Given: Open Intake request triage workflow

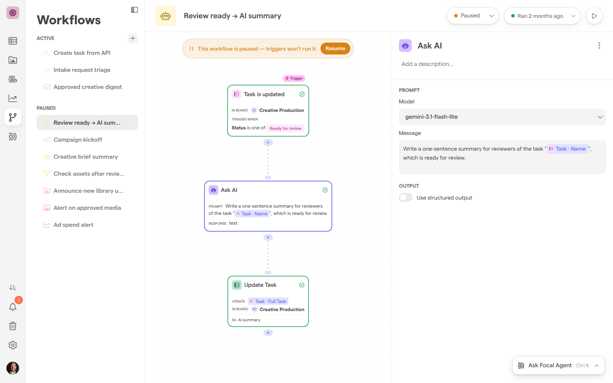Looking at the screenshot, I should click(x=87, y=70).
